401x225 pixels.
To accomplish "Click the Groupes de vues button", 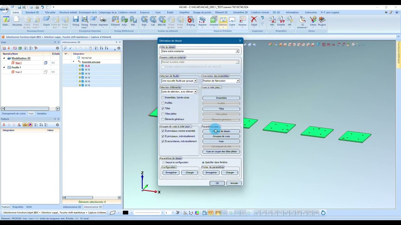I will (221, 137).
